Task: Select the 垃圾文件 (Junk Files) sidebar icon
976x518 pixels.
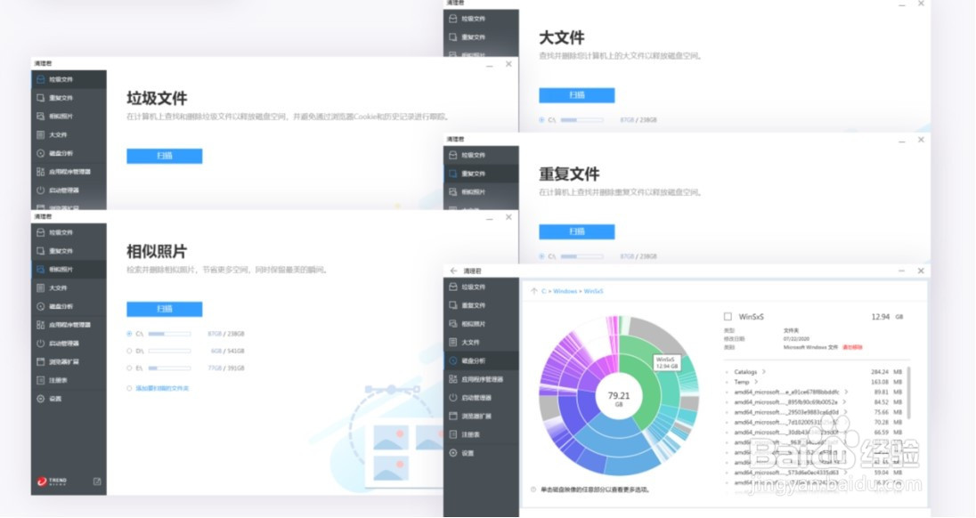Action: [x=39, y=231]
